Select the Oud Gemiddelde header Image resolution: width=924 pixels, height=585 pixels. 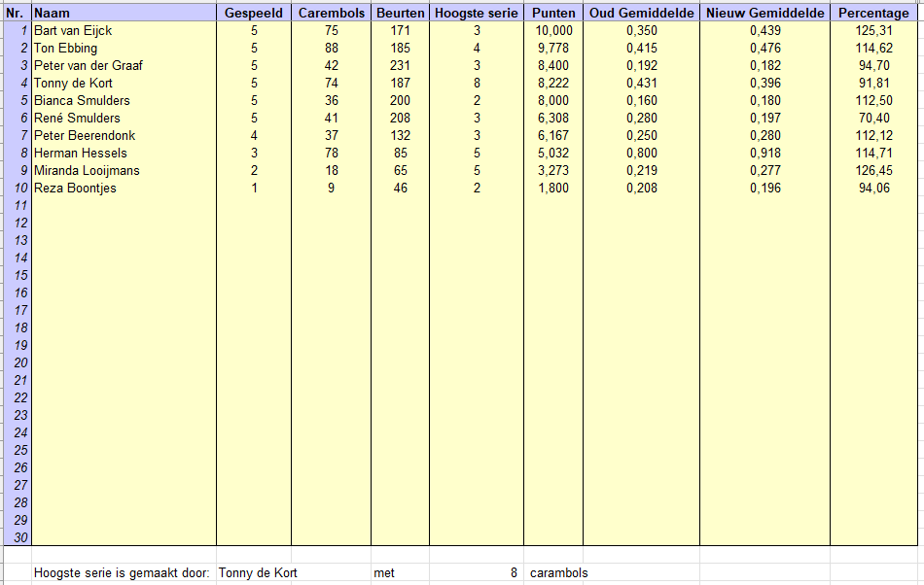tap(641, 13)
